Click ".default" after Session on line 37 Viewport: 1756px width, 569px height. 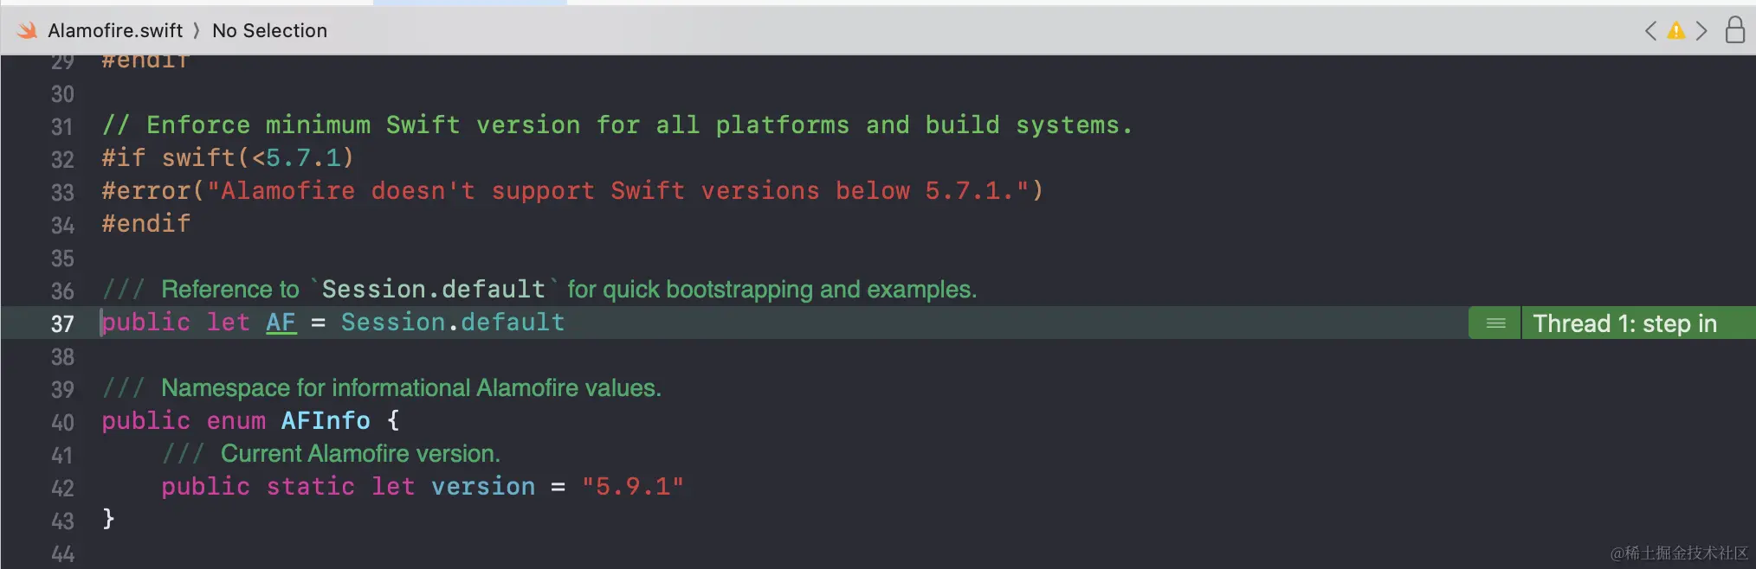click(505, 323)
